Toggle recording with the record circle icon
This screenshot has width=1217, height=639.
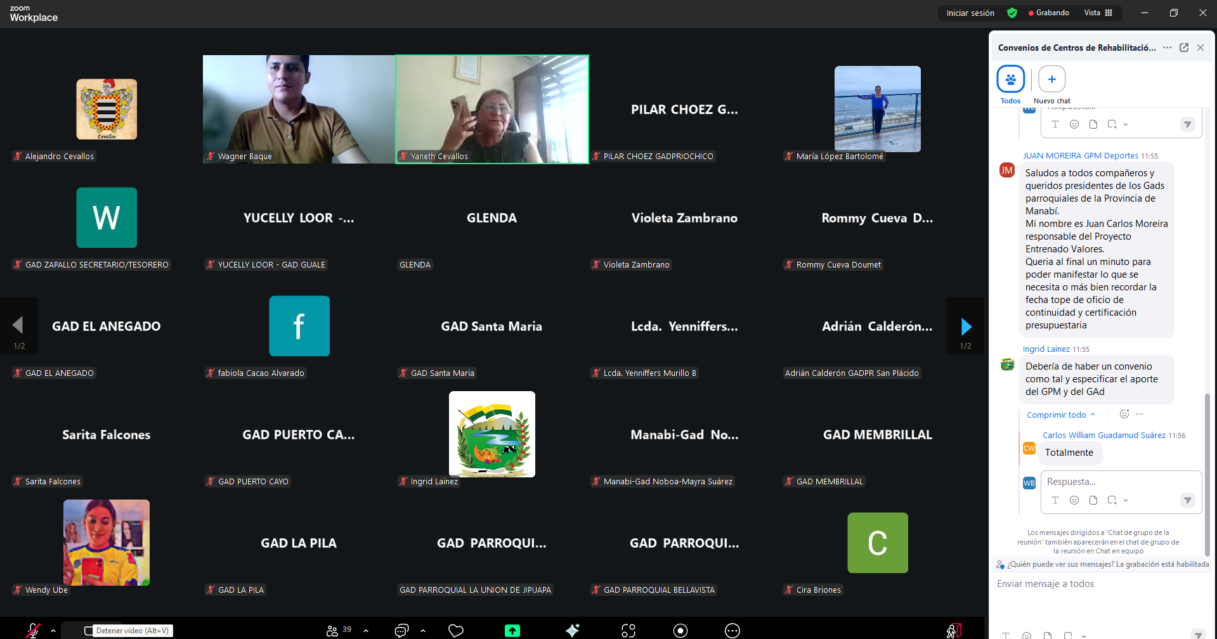[x=680, y=630]
